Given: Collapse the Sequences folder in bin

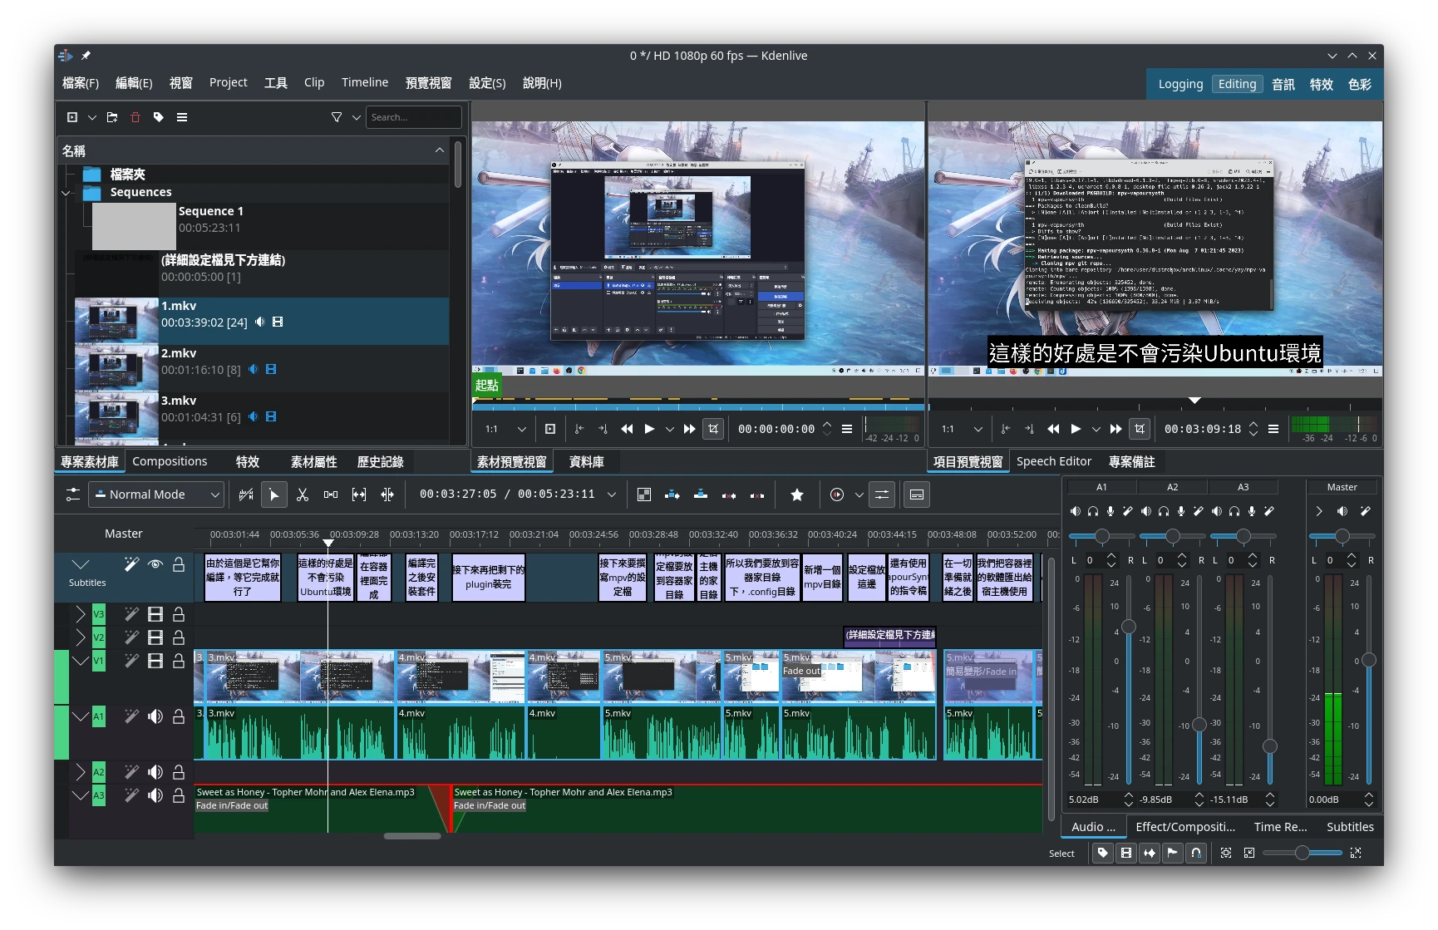Looking at the screenshot, I should 66,193.
